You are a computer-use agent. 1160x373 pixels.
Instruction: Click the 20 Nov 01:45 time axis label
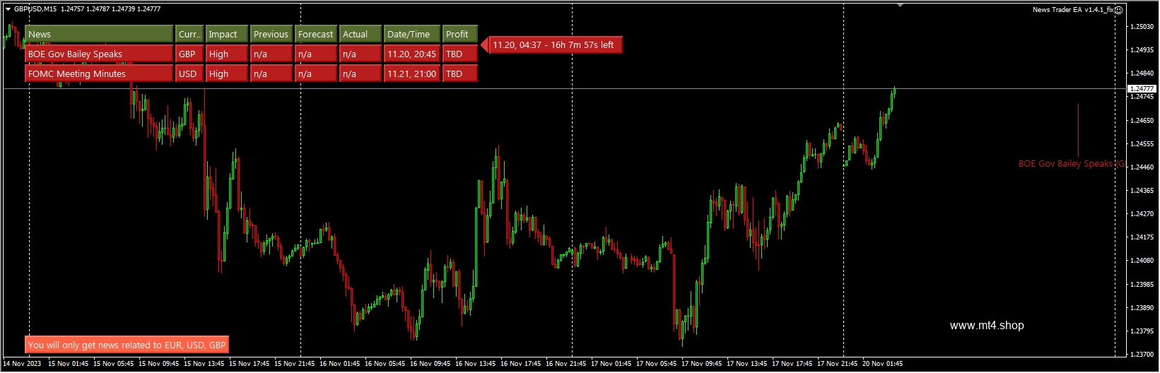coord(883,364)
